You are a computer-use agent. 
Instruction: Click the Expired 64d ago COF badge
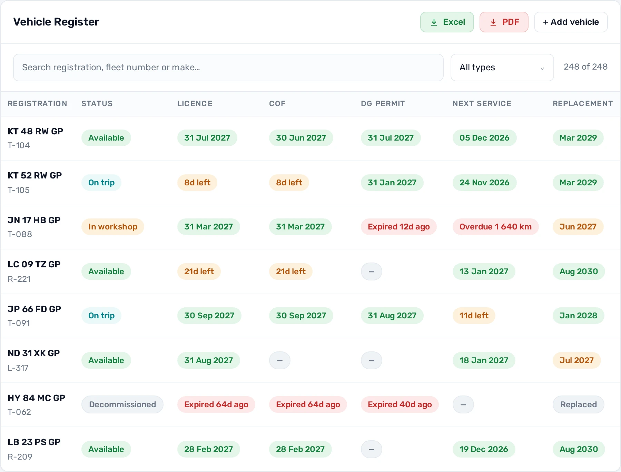pyautogui.click(x=308, y=404)
